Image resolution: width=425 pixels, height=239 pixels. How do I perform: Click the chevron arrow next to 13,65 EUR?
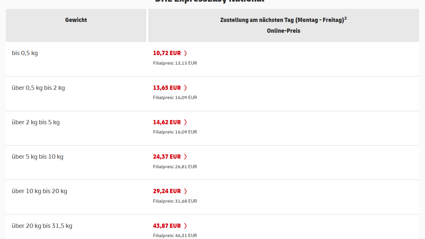tap(186, 88)
